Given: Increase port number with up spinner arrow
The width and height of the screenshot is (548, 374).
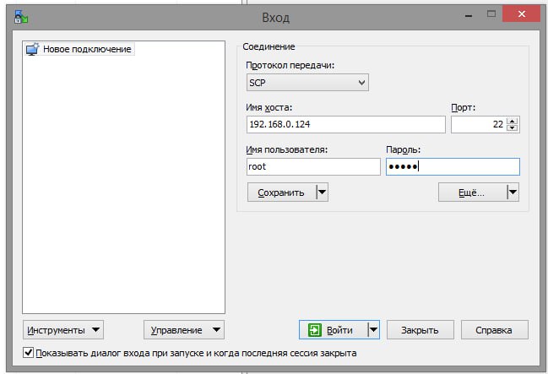Looking at the screenshot, I should 513,121.
